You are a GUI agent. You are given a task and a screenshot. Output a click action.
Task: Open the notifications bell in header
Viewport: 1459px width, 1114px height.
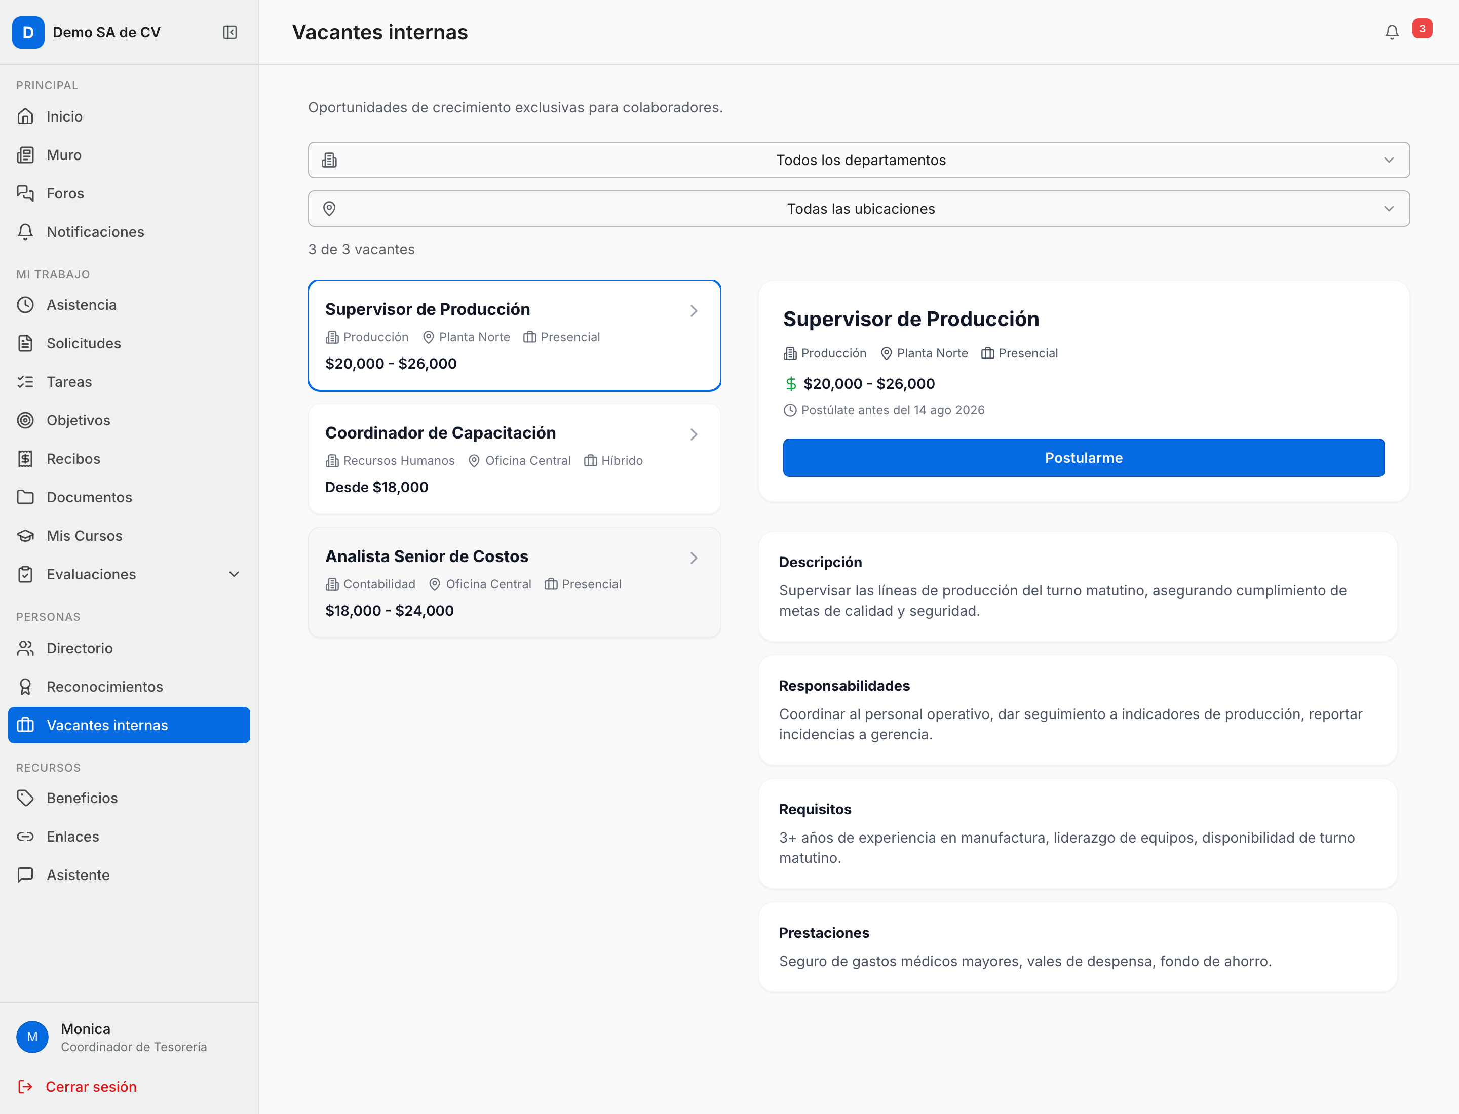(x=1391, y=32)
